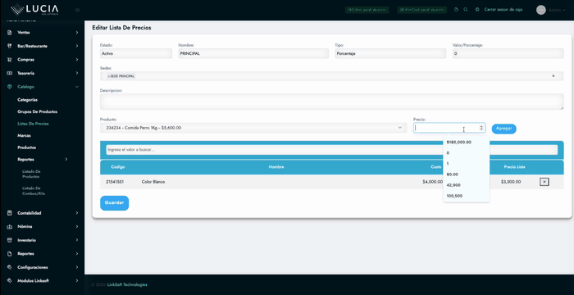The width and height of the screenshot is (574, 295).
Task: Click the Valor/Porcentaje field
Action: 508,53
